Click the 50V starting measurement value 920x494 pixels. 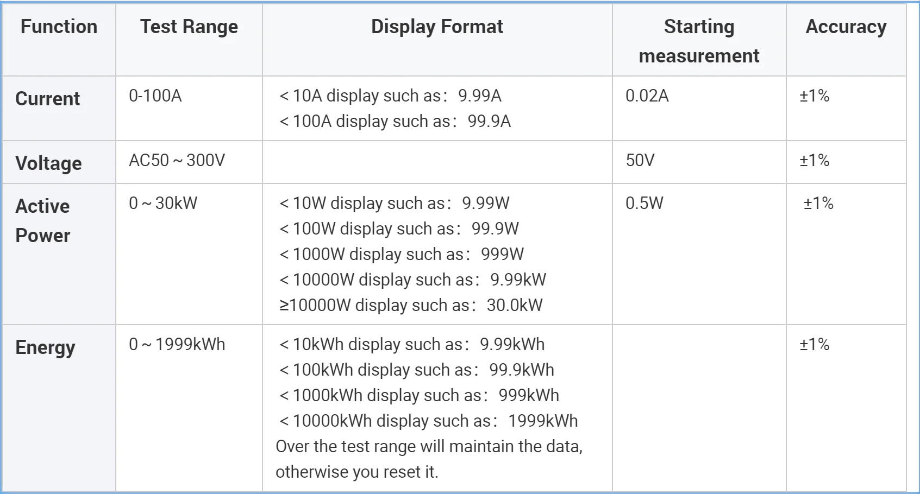[640, 161]
